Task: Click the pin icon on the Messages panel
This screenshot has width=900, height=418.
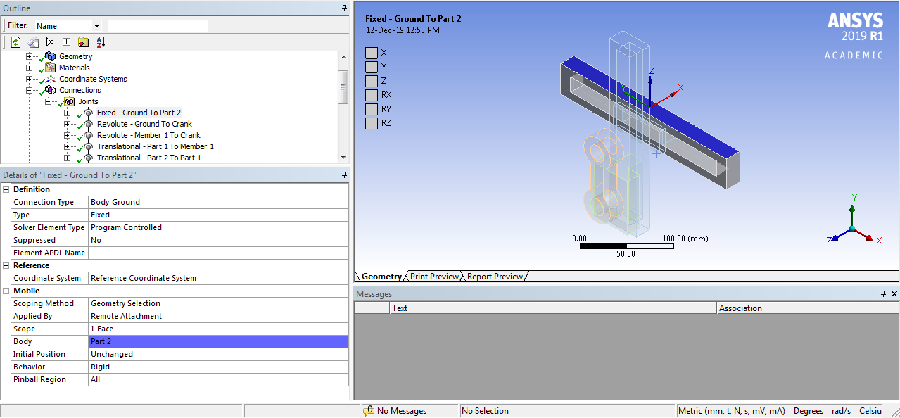Action: coord(882,293)
